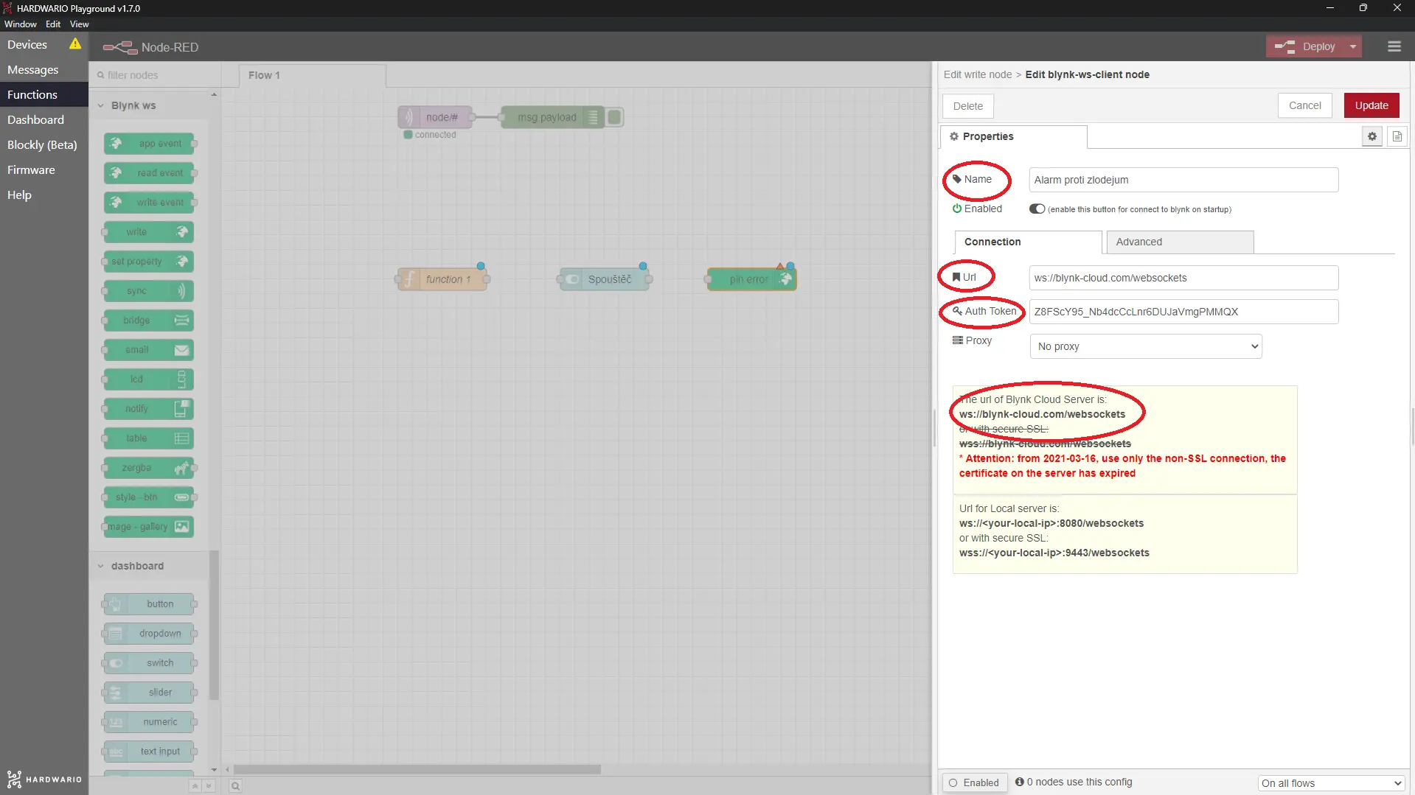Click the node settings gear icon
The image size is (1415, 795).
(x=1371, y=136)
